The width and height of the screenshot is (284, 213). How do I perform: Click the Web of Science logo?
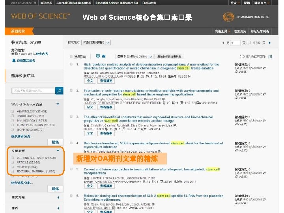point(41,16)
